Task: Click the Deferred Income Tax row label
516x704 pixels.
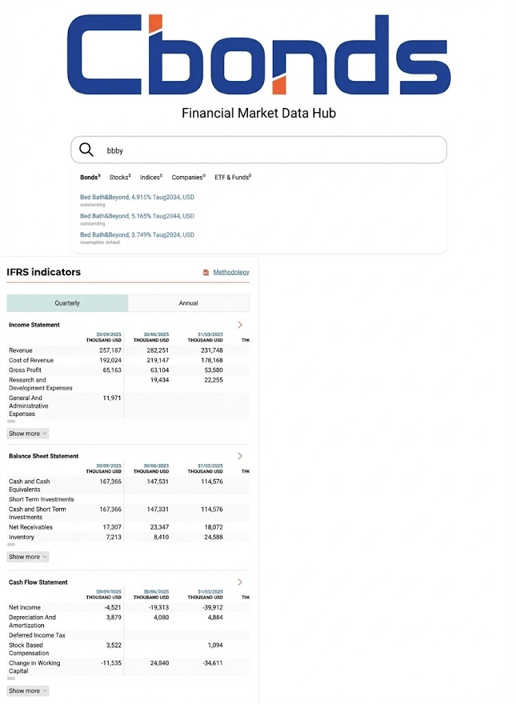Action: (x=37, y=635)
